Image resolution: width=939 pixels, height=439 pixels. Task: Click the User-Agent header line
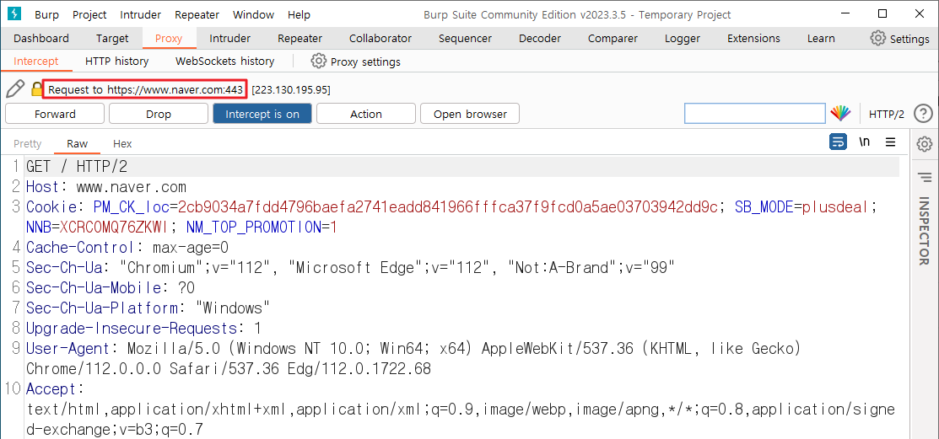point(413,358)
